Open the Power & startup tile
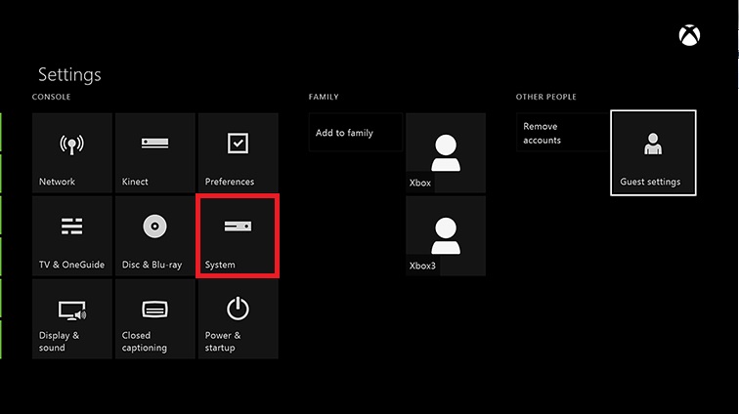This screenshot has height=414, width=739. (x=238, y=319)
